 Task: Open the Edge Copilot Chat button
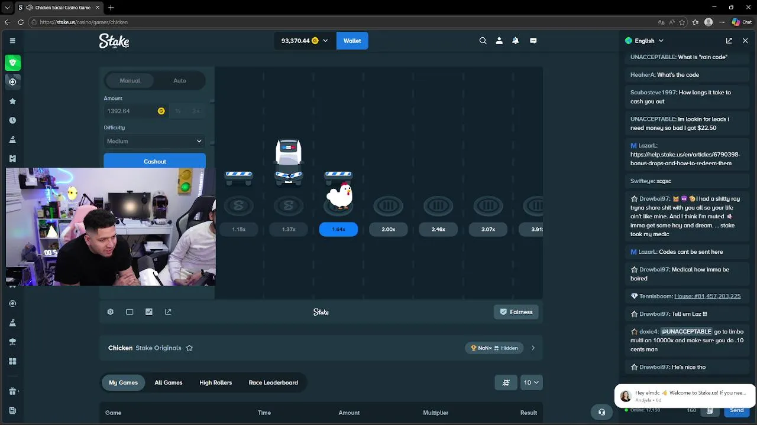tap(742, 22)
